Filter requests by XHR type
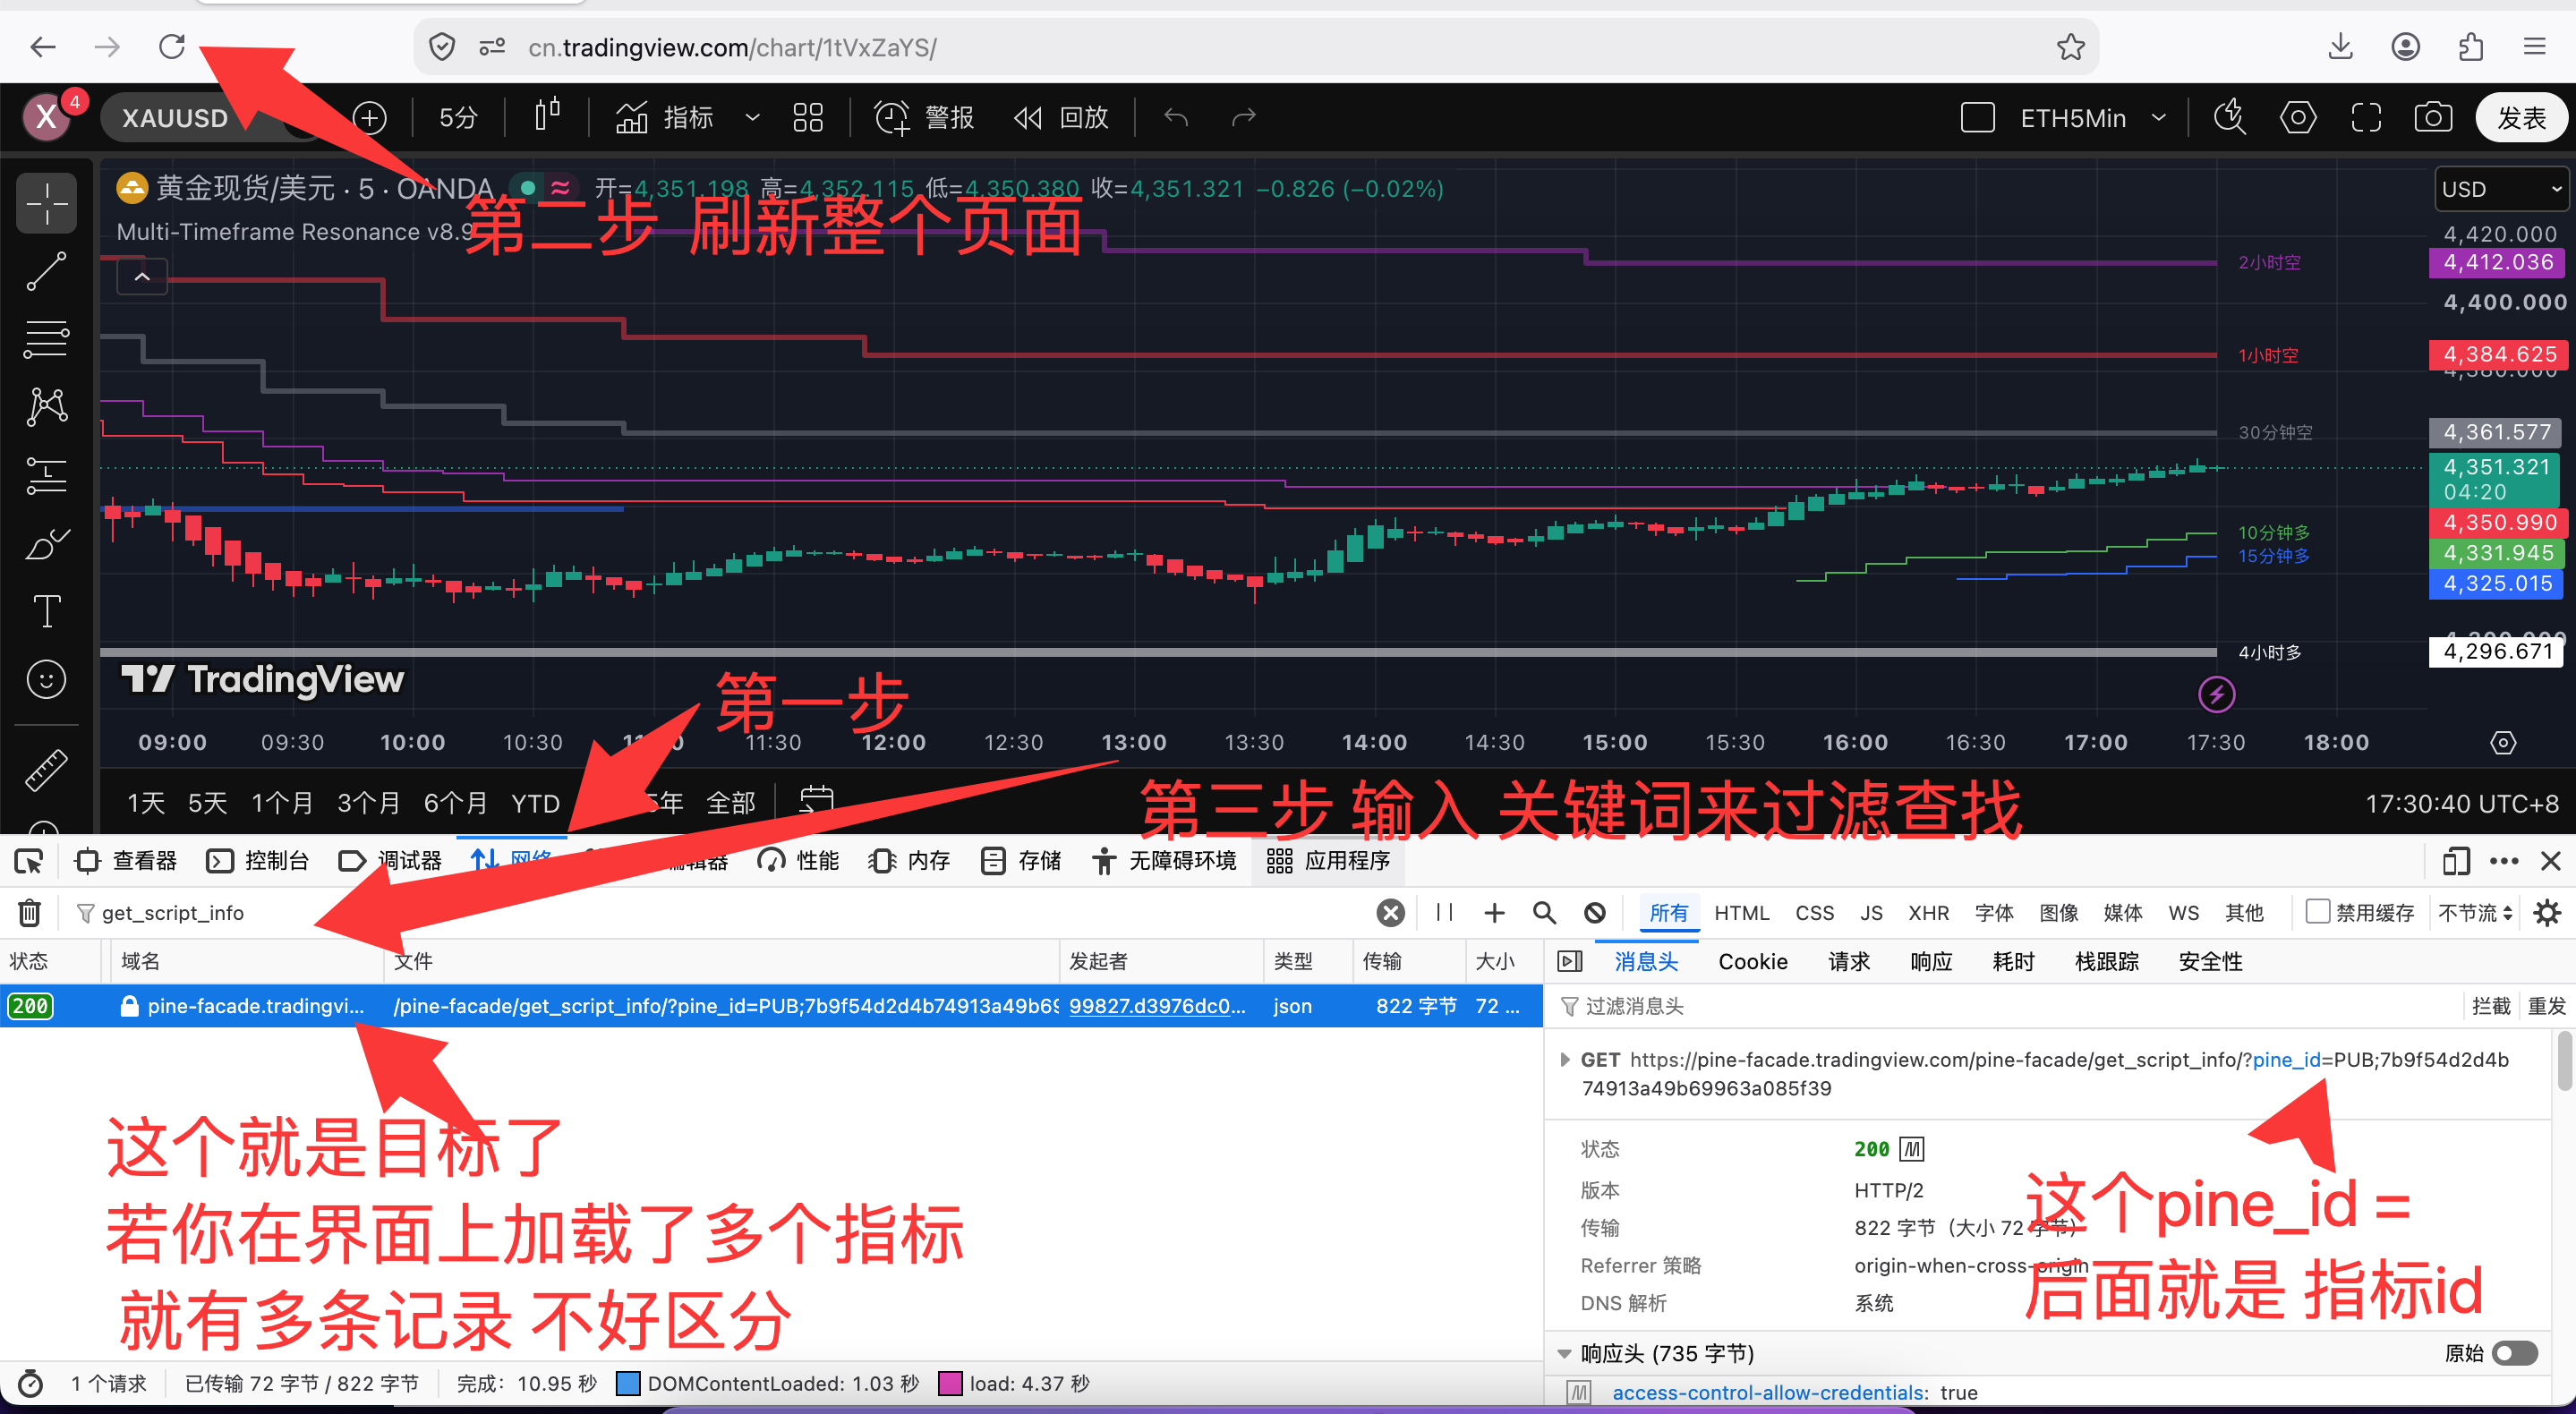This screenshot has height=1414, width=2576. 1928,912
